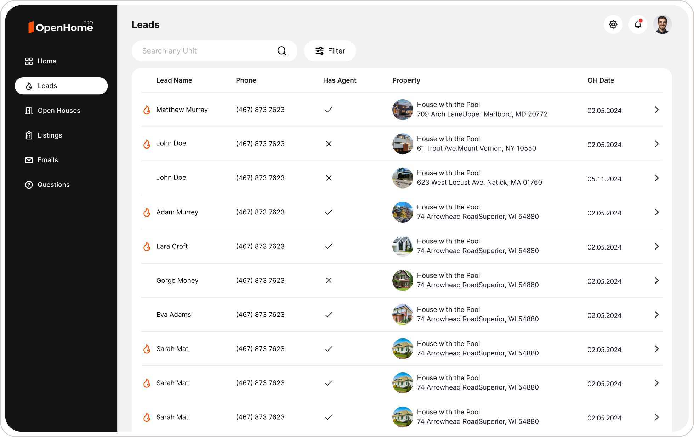Click the flame icon beside Matthew Murray
This screenshot has height=437, width=694.
click(x=147, y=110)
